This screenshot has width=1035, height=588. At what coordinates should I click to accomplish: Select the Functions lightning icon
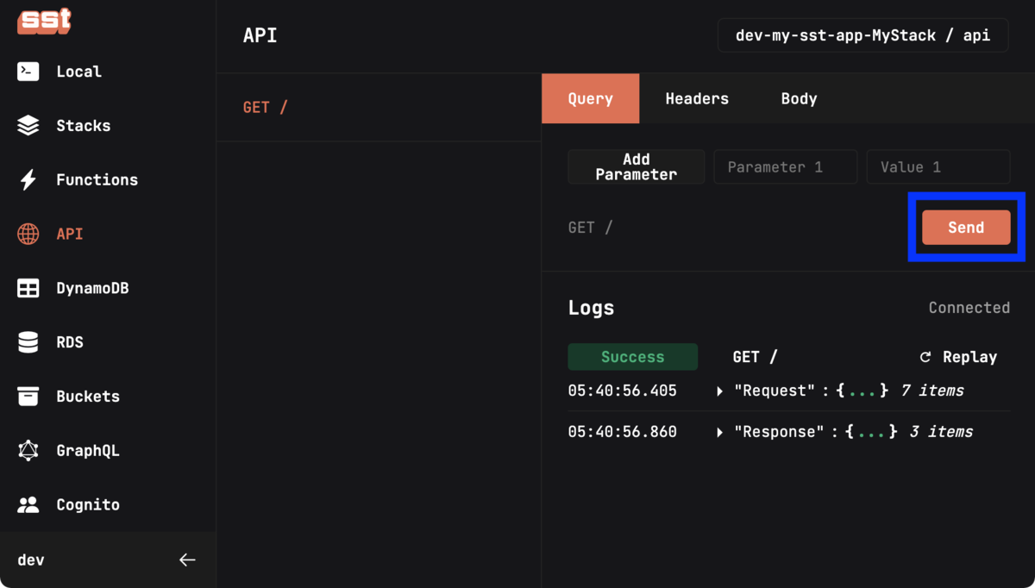[28, 179]
